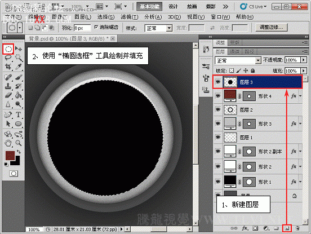Click the add layer mask icon
311x234 pixels.
pos(255,228)
